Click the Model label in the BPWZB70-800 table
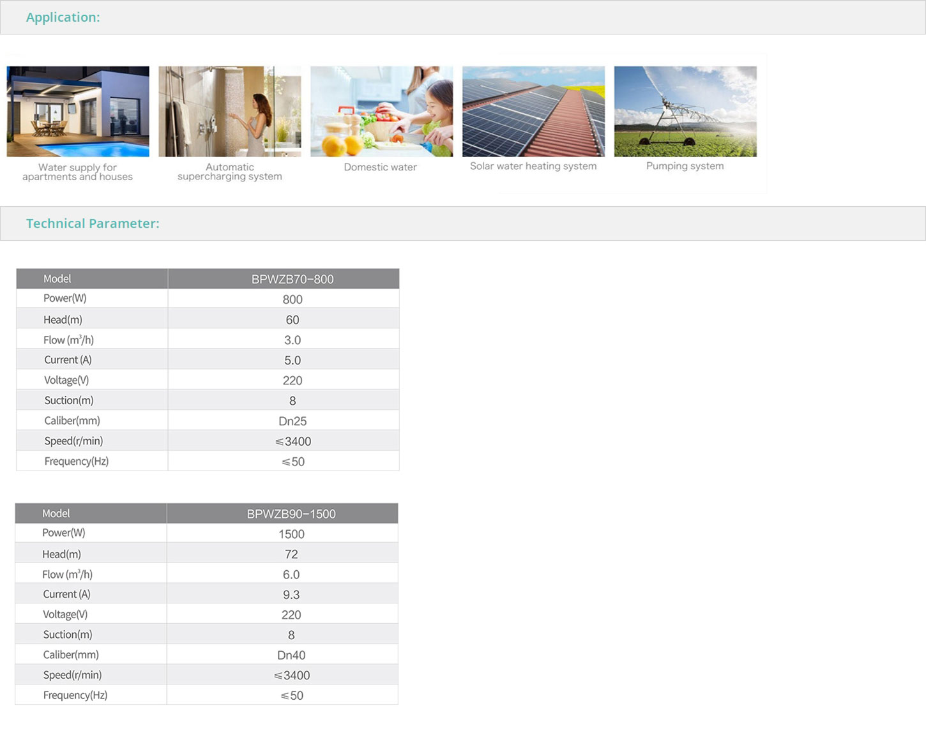Viewport: 926px width, 756px height. click(x=57, y=279)
